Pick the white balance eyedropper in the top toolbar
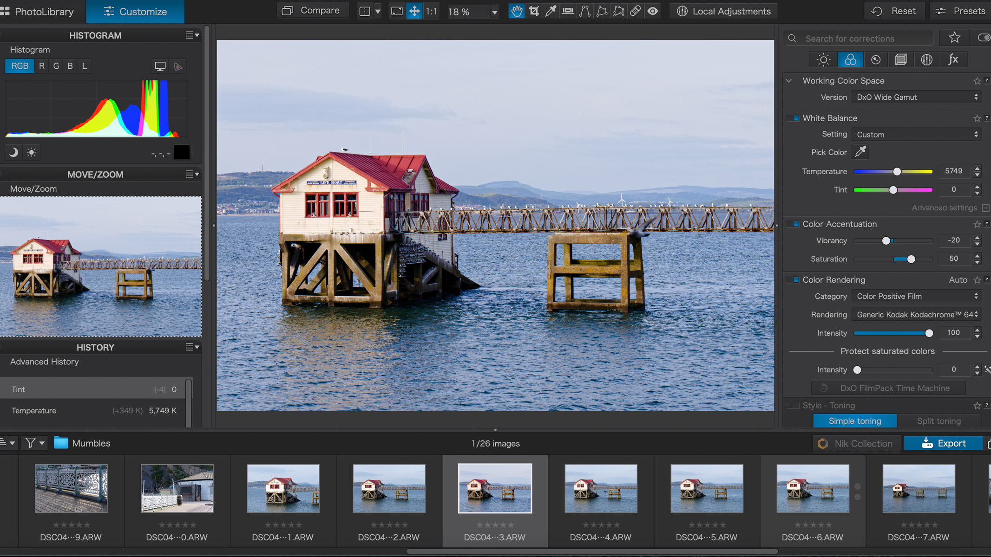 pos(551,11)
